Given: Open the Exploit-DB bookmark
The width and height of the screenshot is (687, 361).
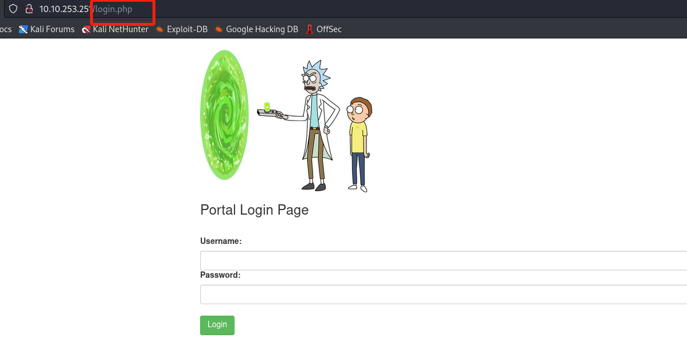Looking at the screenshot, I should pyautogui.click(x=181, y=29).
